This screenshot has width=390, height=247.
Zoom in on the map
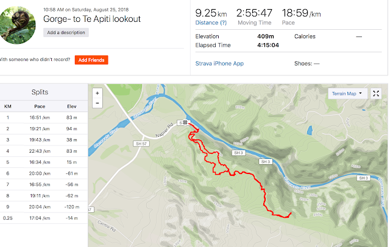coord(97,94)
